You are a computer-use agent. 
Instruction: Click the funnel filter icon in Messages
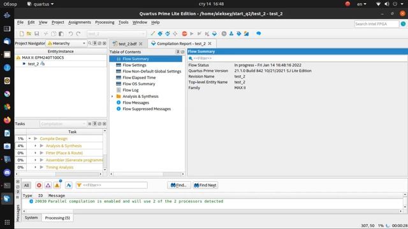pyautogui.click(x=79, y=185)
